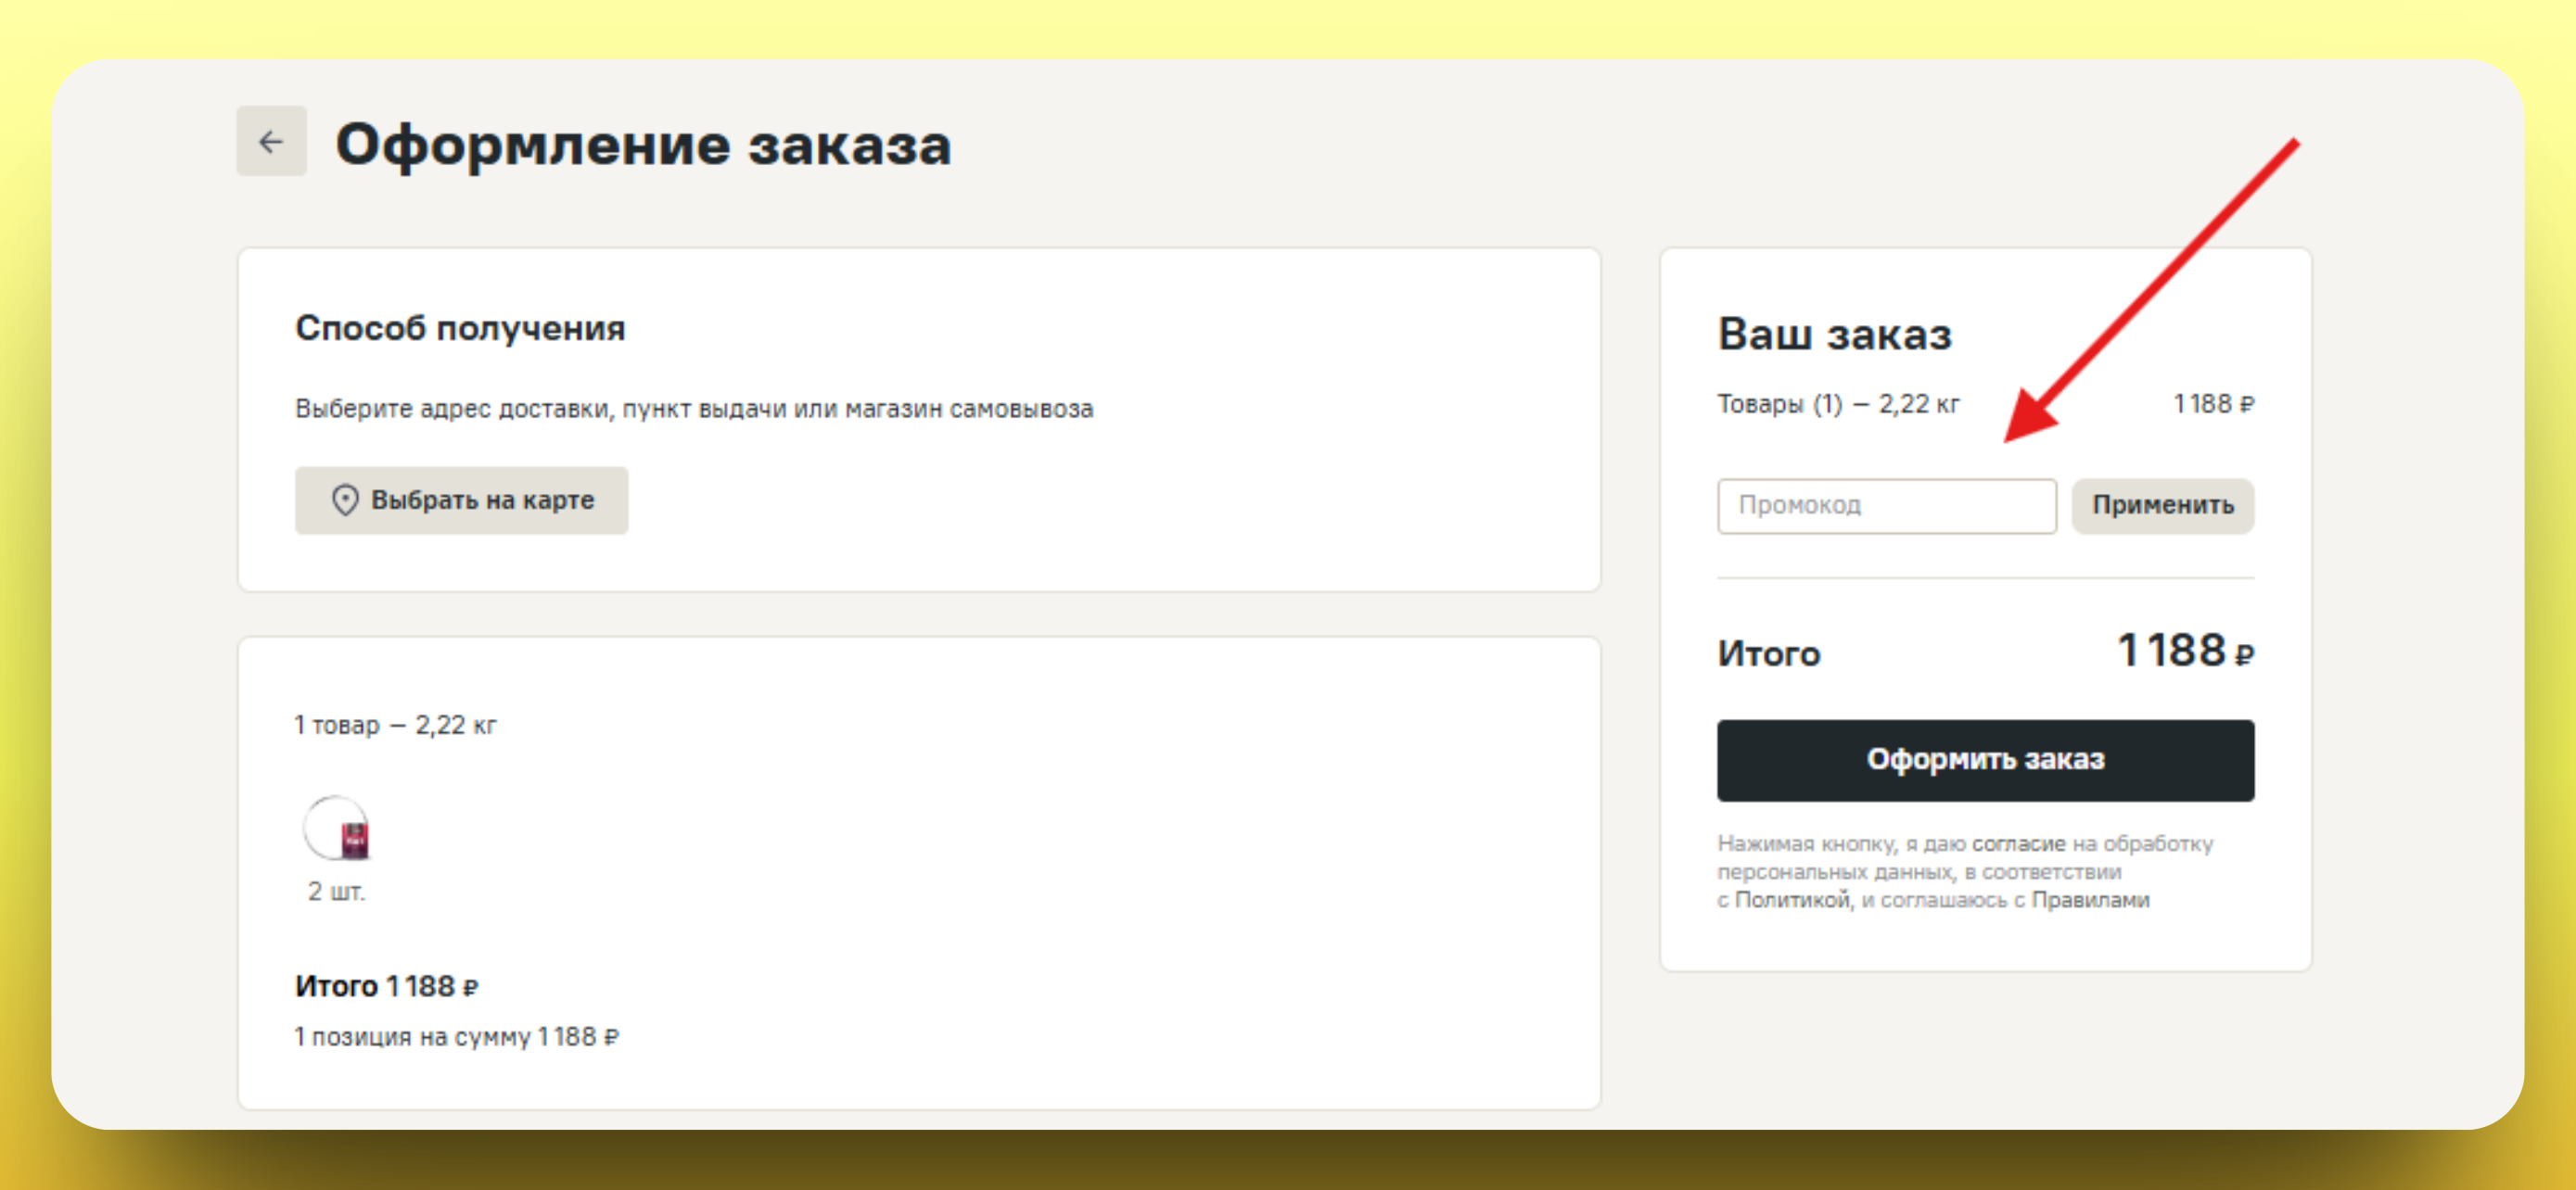Image resolution: width=2576 pixels, height=1190 pixels.
Task: Focus the Промокод input field
Action: (1886, 506)
